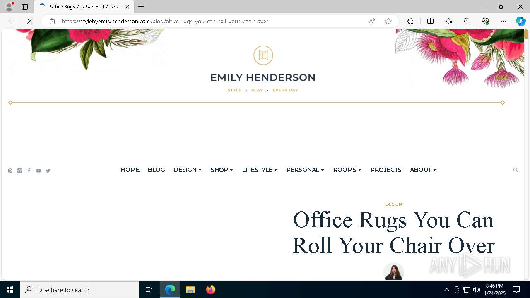Open the Pinterest social icon
Screen dimensions: 530x298
(x=10, y=171)
